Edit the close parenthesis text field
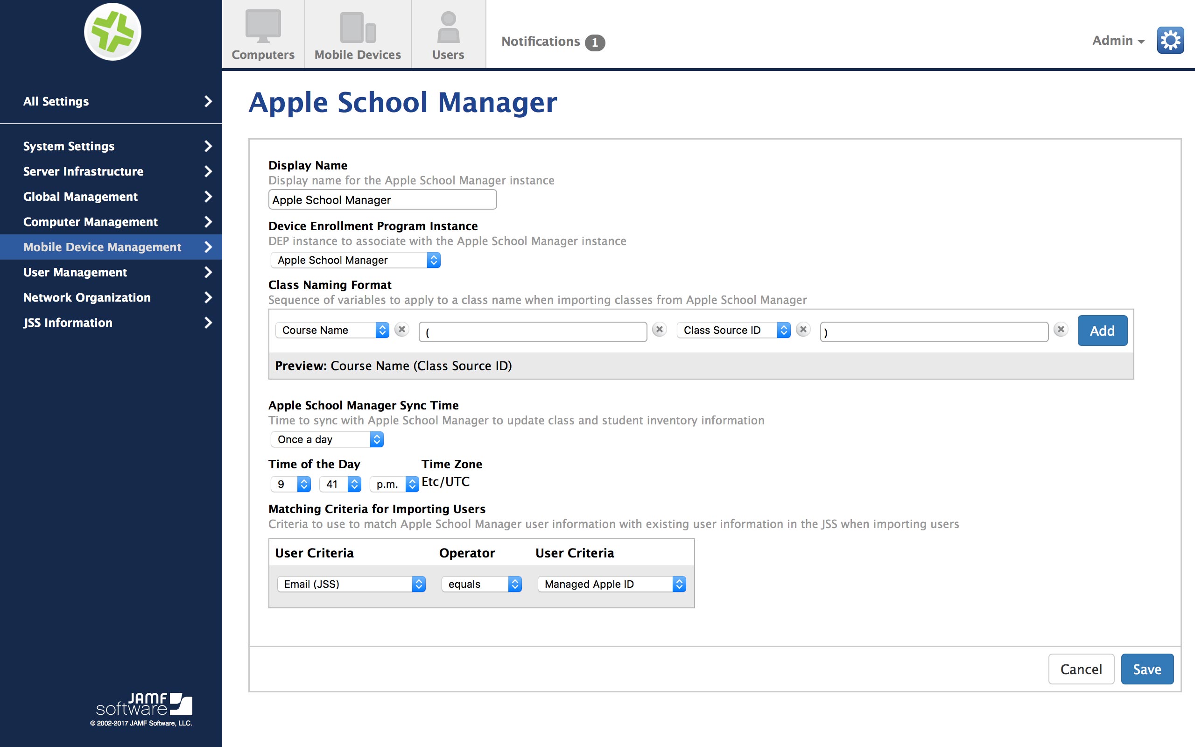Screen dimensions: 1195x747 tap(934, 331)
